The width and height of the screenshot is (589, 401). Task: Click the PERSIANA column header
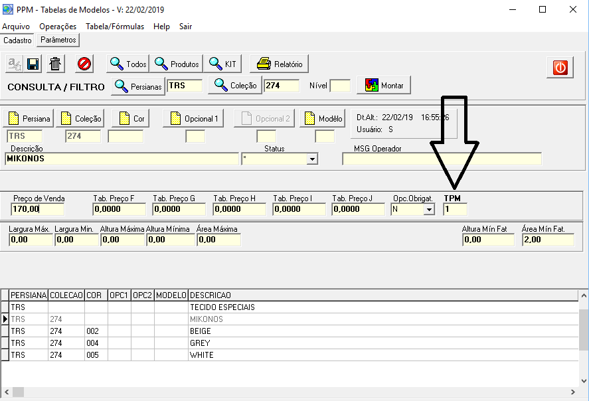29,295
